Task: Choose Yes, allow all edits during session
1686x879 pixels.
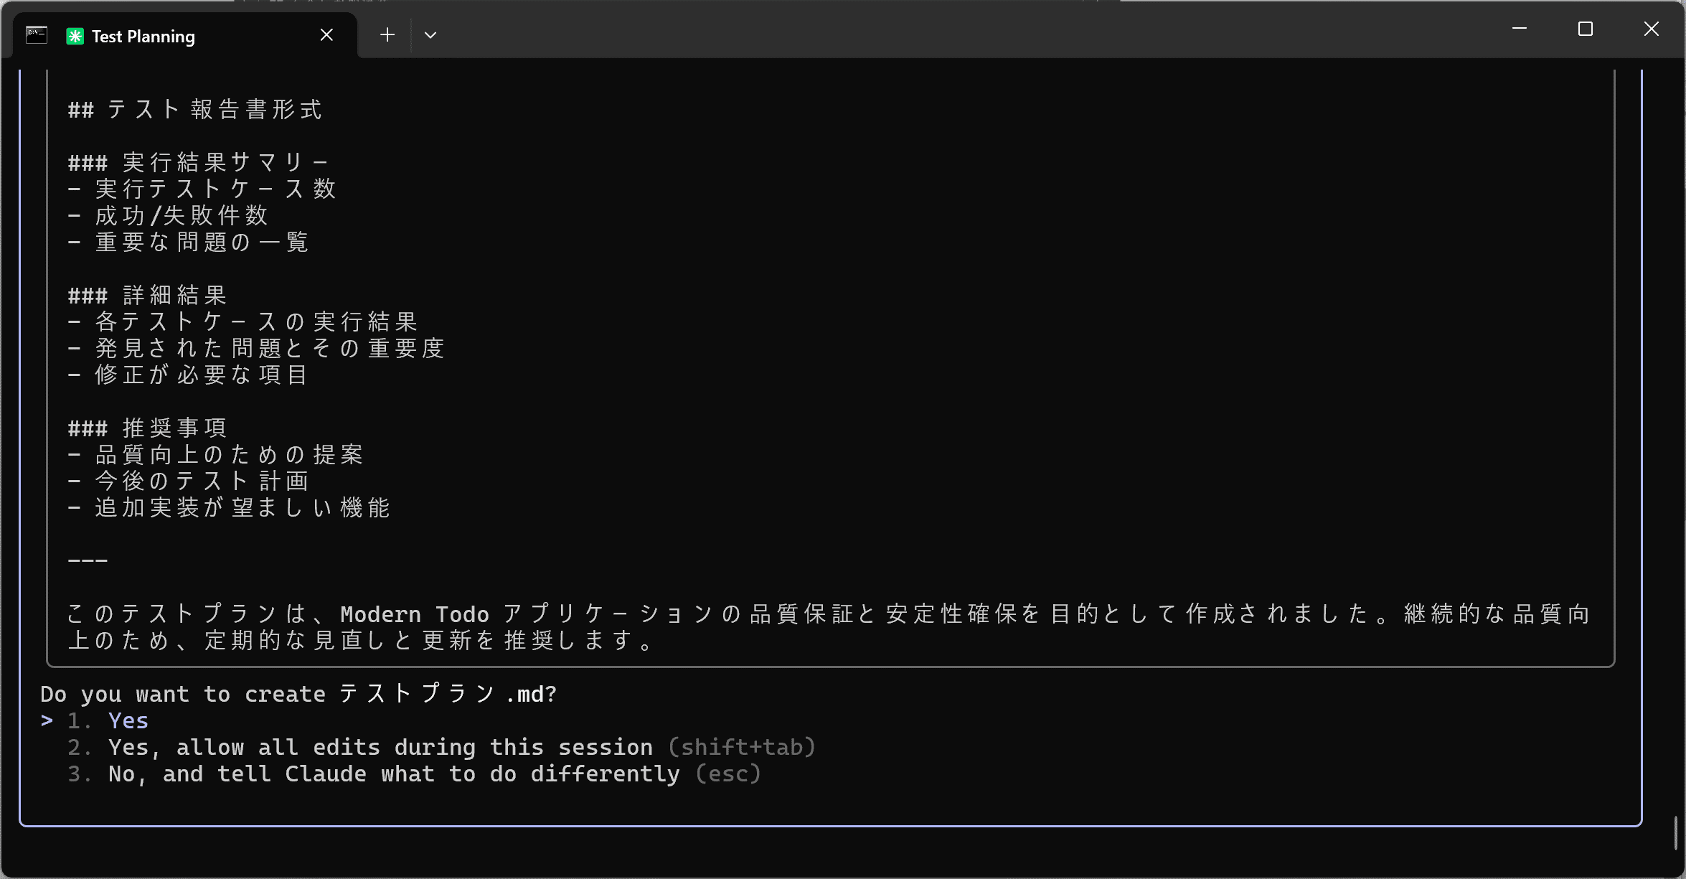Action: point(380,747)
